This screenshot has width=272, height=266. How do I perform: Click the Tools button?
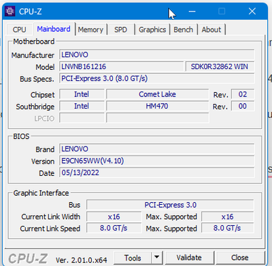click(133, 258)
